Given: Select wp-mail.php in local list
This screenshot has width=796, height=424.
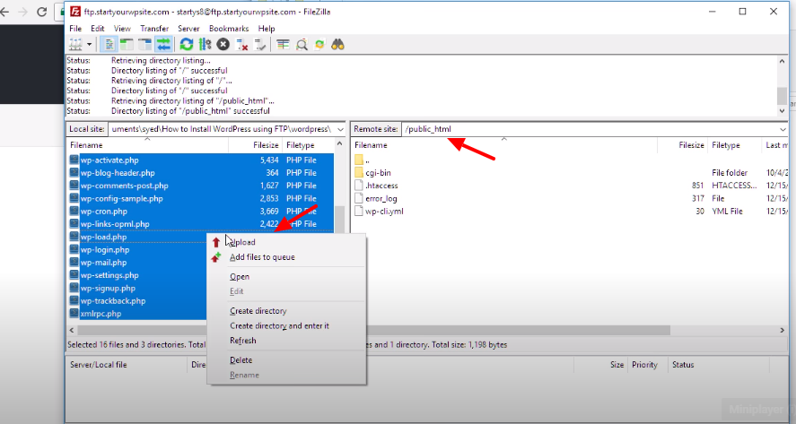Looking at the screenshot, I should click(103, 263).
